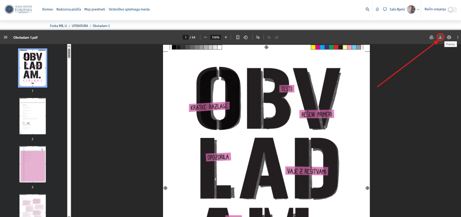
Task: Go to Domov in the top menu
Action: point(48,9)
